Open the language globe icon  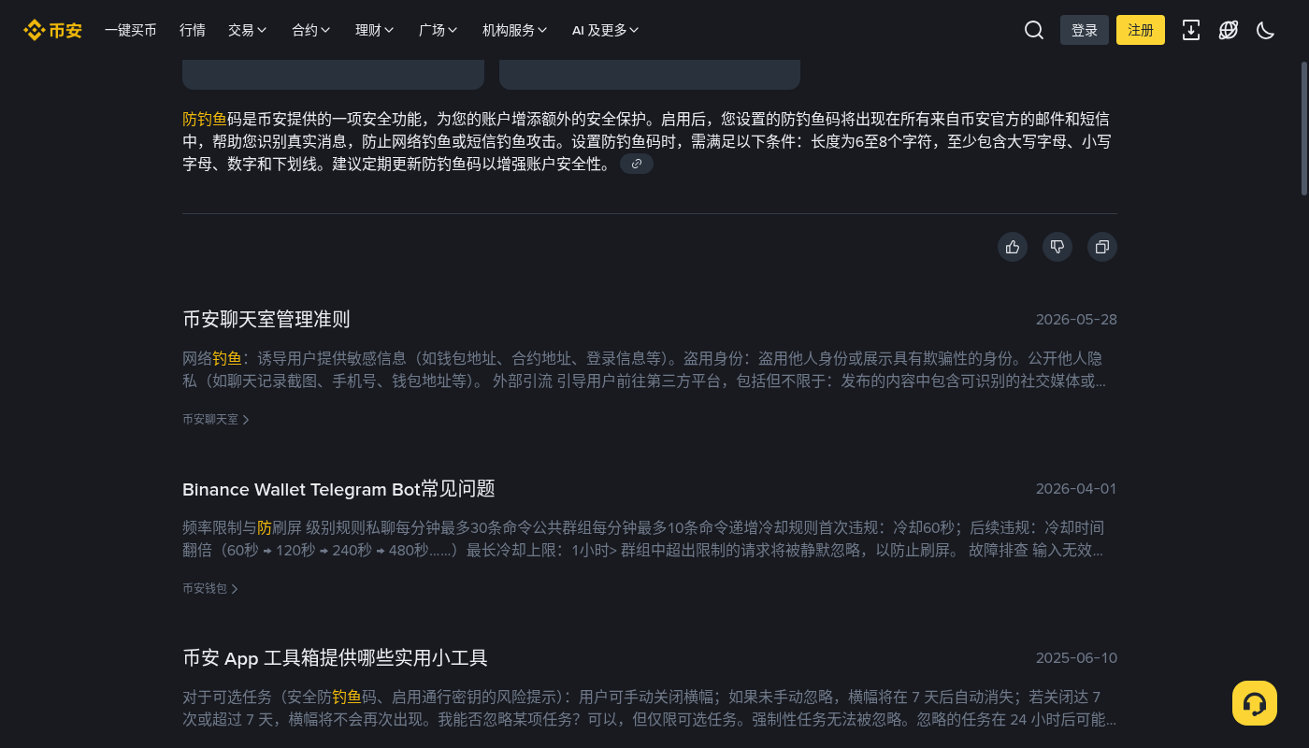click(1229, 30)
